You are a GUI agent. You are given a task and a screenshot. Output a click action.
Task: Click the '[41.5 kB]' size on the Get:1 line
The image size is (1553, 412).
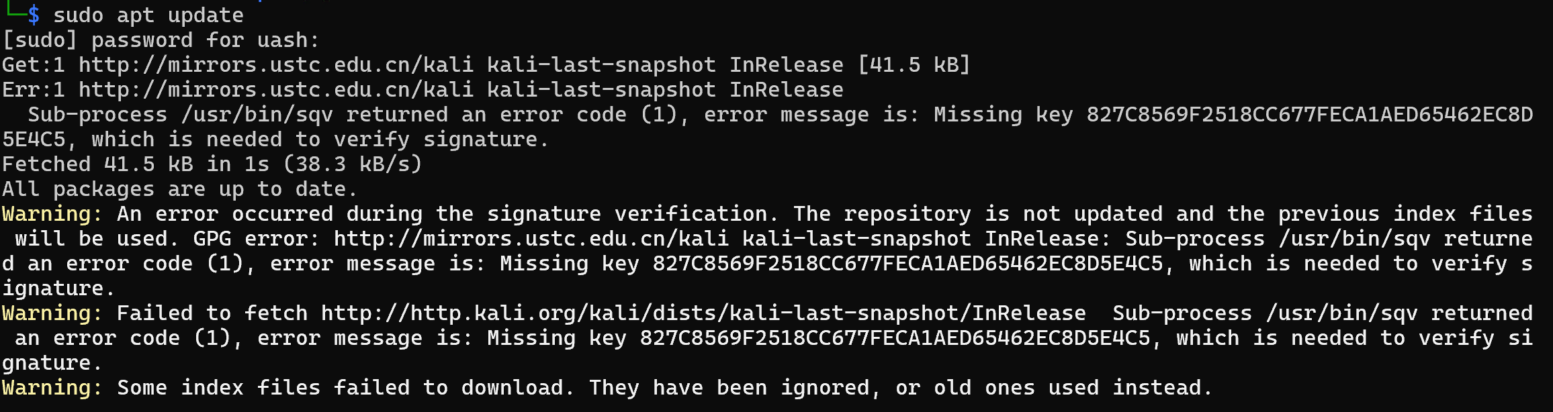(914, 65)
